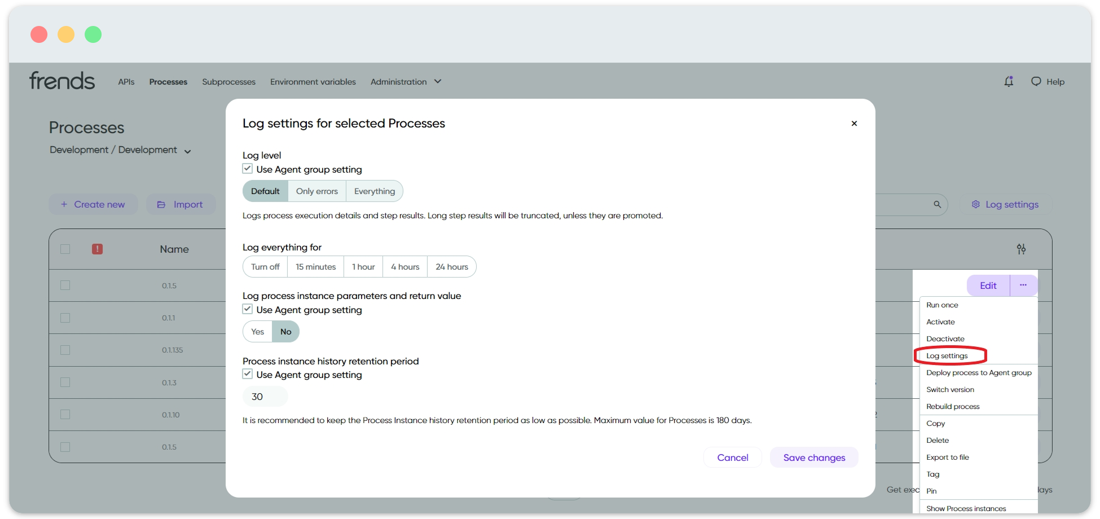Open Help via the chat bubble icon

(x=1036, y=82)
